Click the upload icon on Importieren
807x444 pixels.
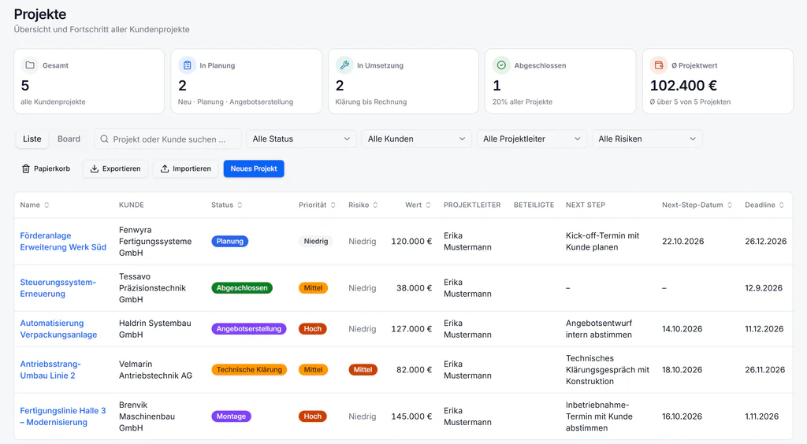click(165, 168)
